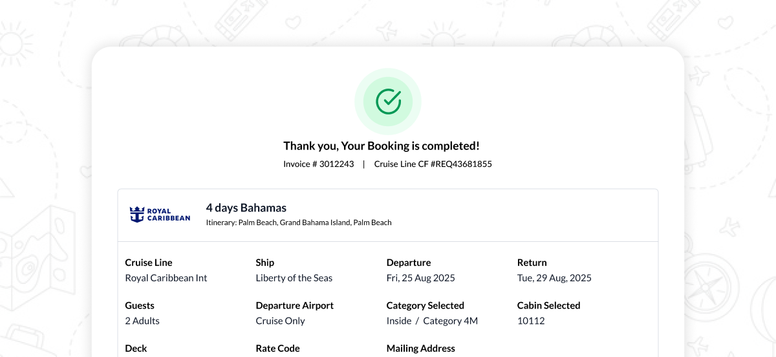Select the Liberty of the Seas ship name
776x357 pixels.
pos(294,278)
